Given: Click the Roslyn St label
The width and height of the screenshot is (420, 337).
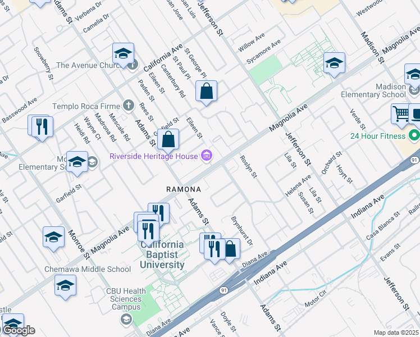Looking at the screenshot, I should click(248, 167).
